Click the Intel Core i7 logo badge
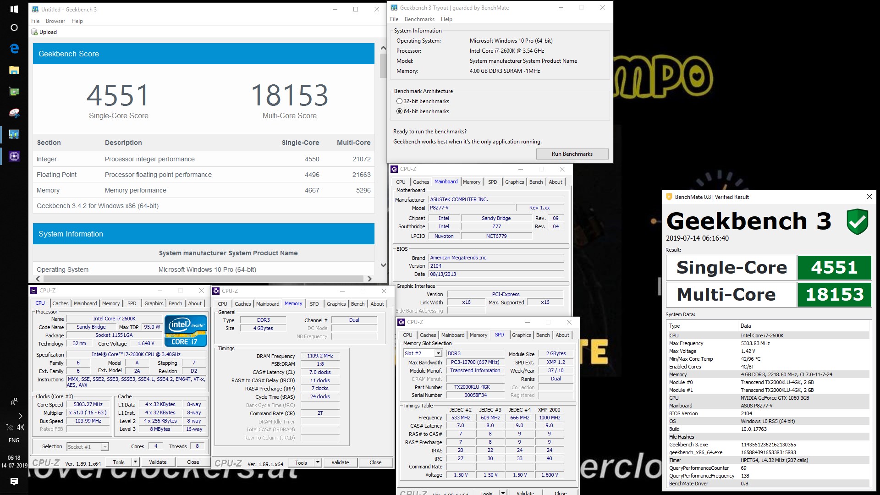 coord(186,330)
